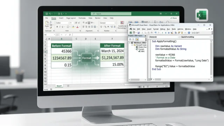This screenshot has height=126, width=224.
Task: Collapse the VBA project root tree node
Action: point(130,43)
